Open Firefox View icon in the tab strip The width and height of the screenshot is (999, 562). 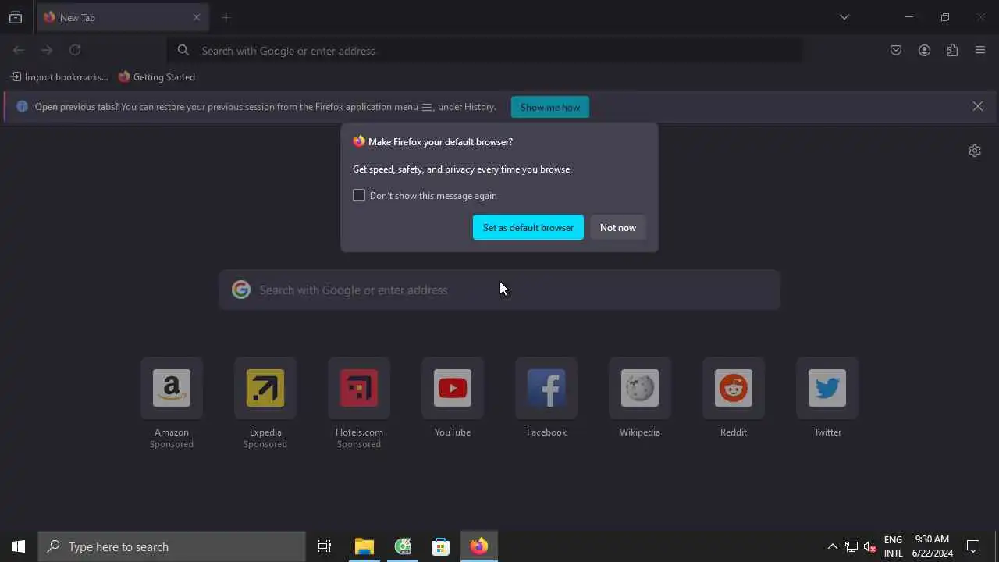16,17
